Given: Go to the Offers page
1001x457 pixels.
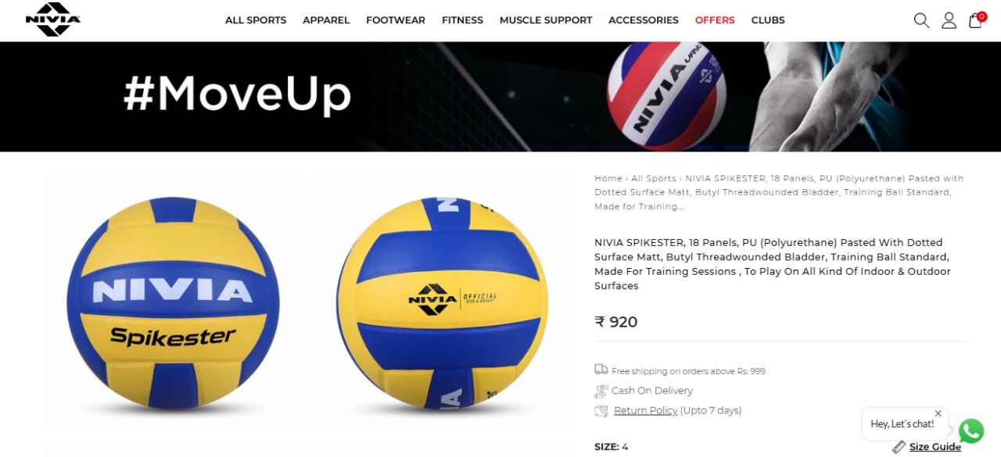Looking at the screenshot, I should (715, 20).
